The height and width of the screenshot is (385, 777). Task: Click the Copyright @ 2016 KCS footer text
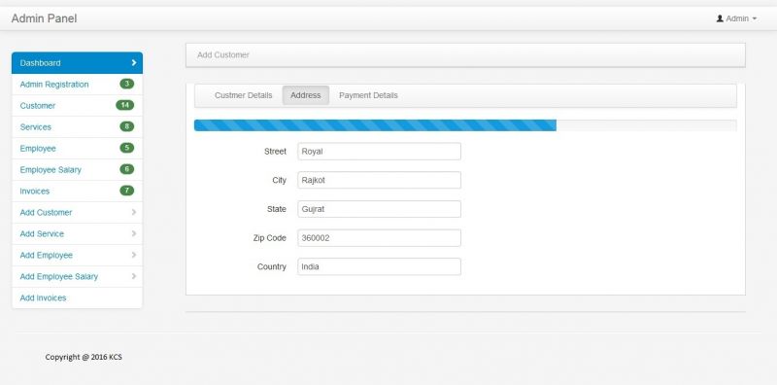[84, 357]
